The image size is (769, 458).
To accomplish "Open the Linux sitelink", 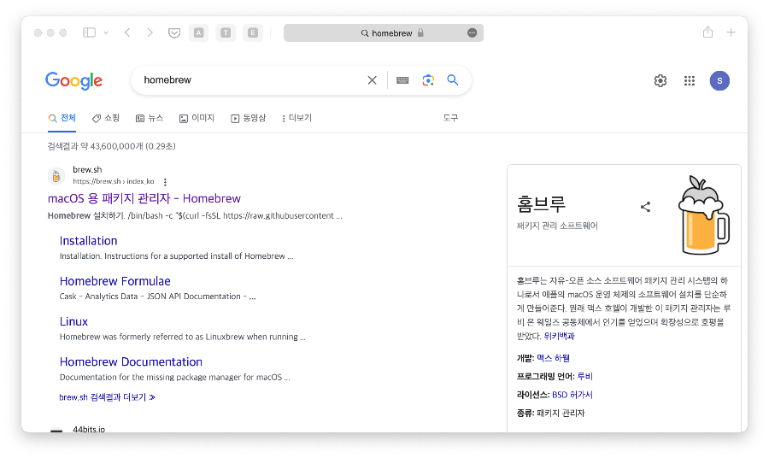I will tap(73, 321).
